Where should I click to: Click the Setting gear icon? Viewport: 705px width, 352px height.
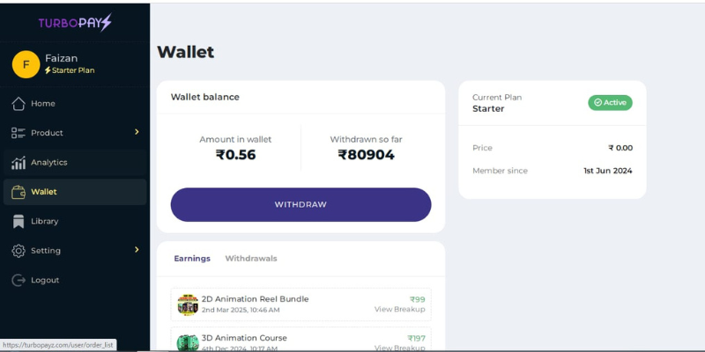(x=19, y=251)
